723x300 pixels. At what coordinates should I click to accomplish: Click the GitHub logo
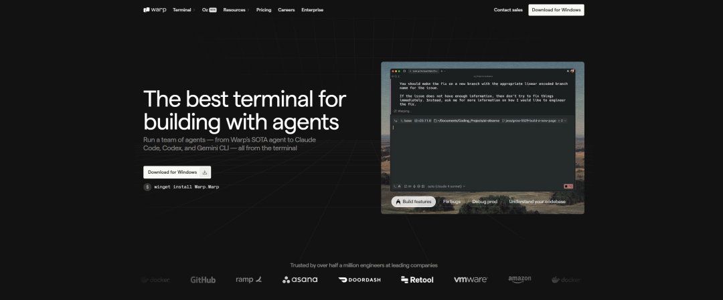coord(203,280)
